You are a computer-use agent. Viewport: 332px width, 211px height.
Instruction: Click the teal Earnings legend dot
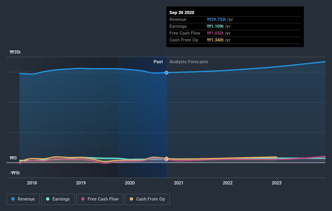[x=48, y=199]
